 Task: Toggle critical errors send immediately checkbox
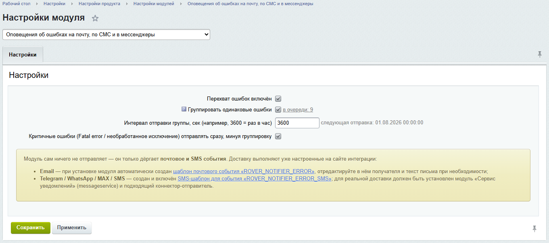(278, 136)
